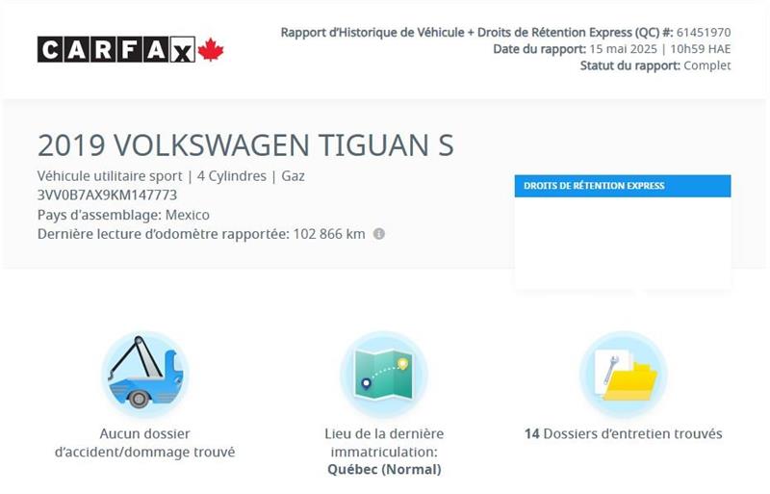Viewport: 770px width, 494px height.
Task: Open odometer reading info icon
Action: tap(378, 234)
